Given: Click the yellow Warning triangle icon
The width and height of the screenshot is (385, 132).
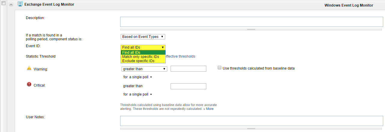Looking at the screenshot, I should [x=29, y=68].
